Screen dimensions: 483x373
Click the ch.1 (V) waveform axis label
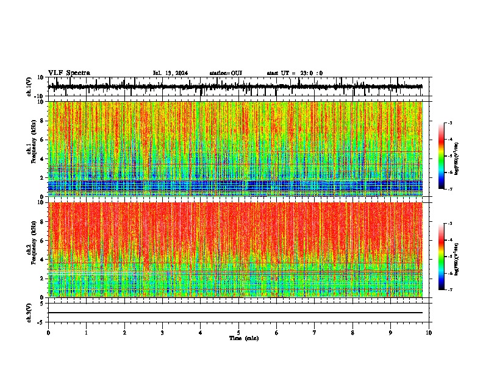[x=29, y=87]
